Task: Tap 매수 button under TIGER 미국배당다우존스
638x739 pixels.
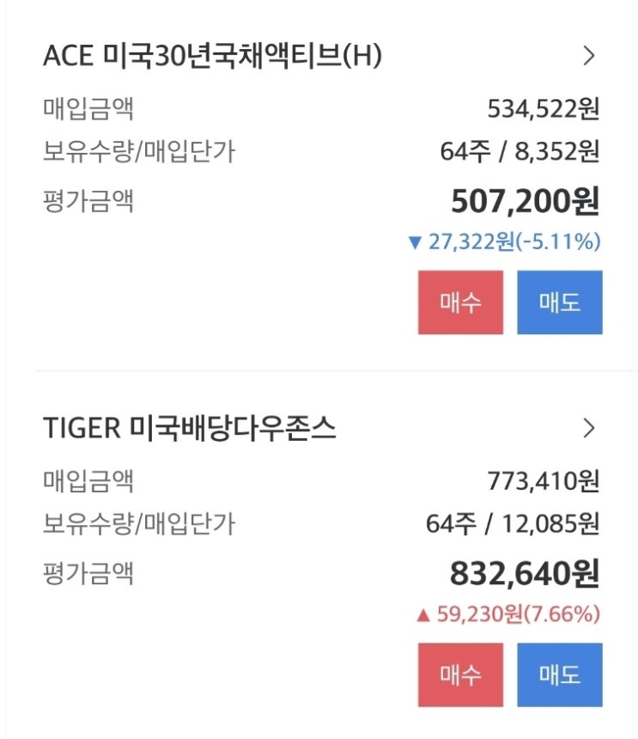Action: pos(460,675)
